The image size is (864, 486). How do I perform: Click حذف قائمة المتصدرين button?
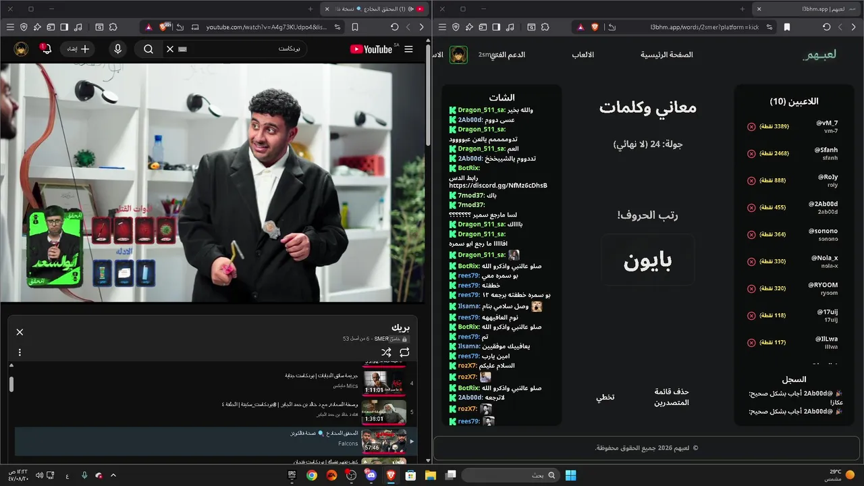(x=672, y=397)
